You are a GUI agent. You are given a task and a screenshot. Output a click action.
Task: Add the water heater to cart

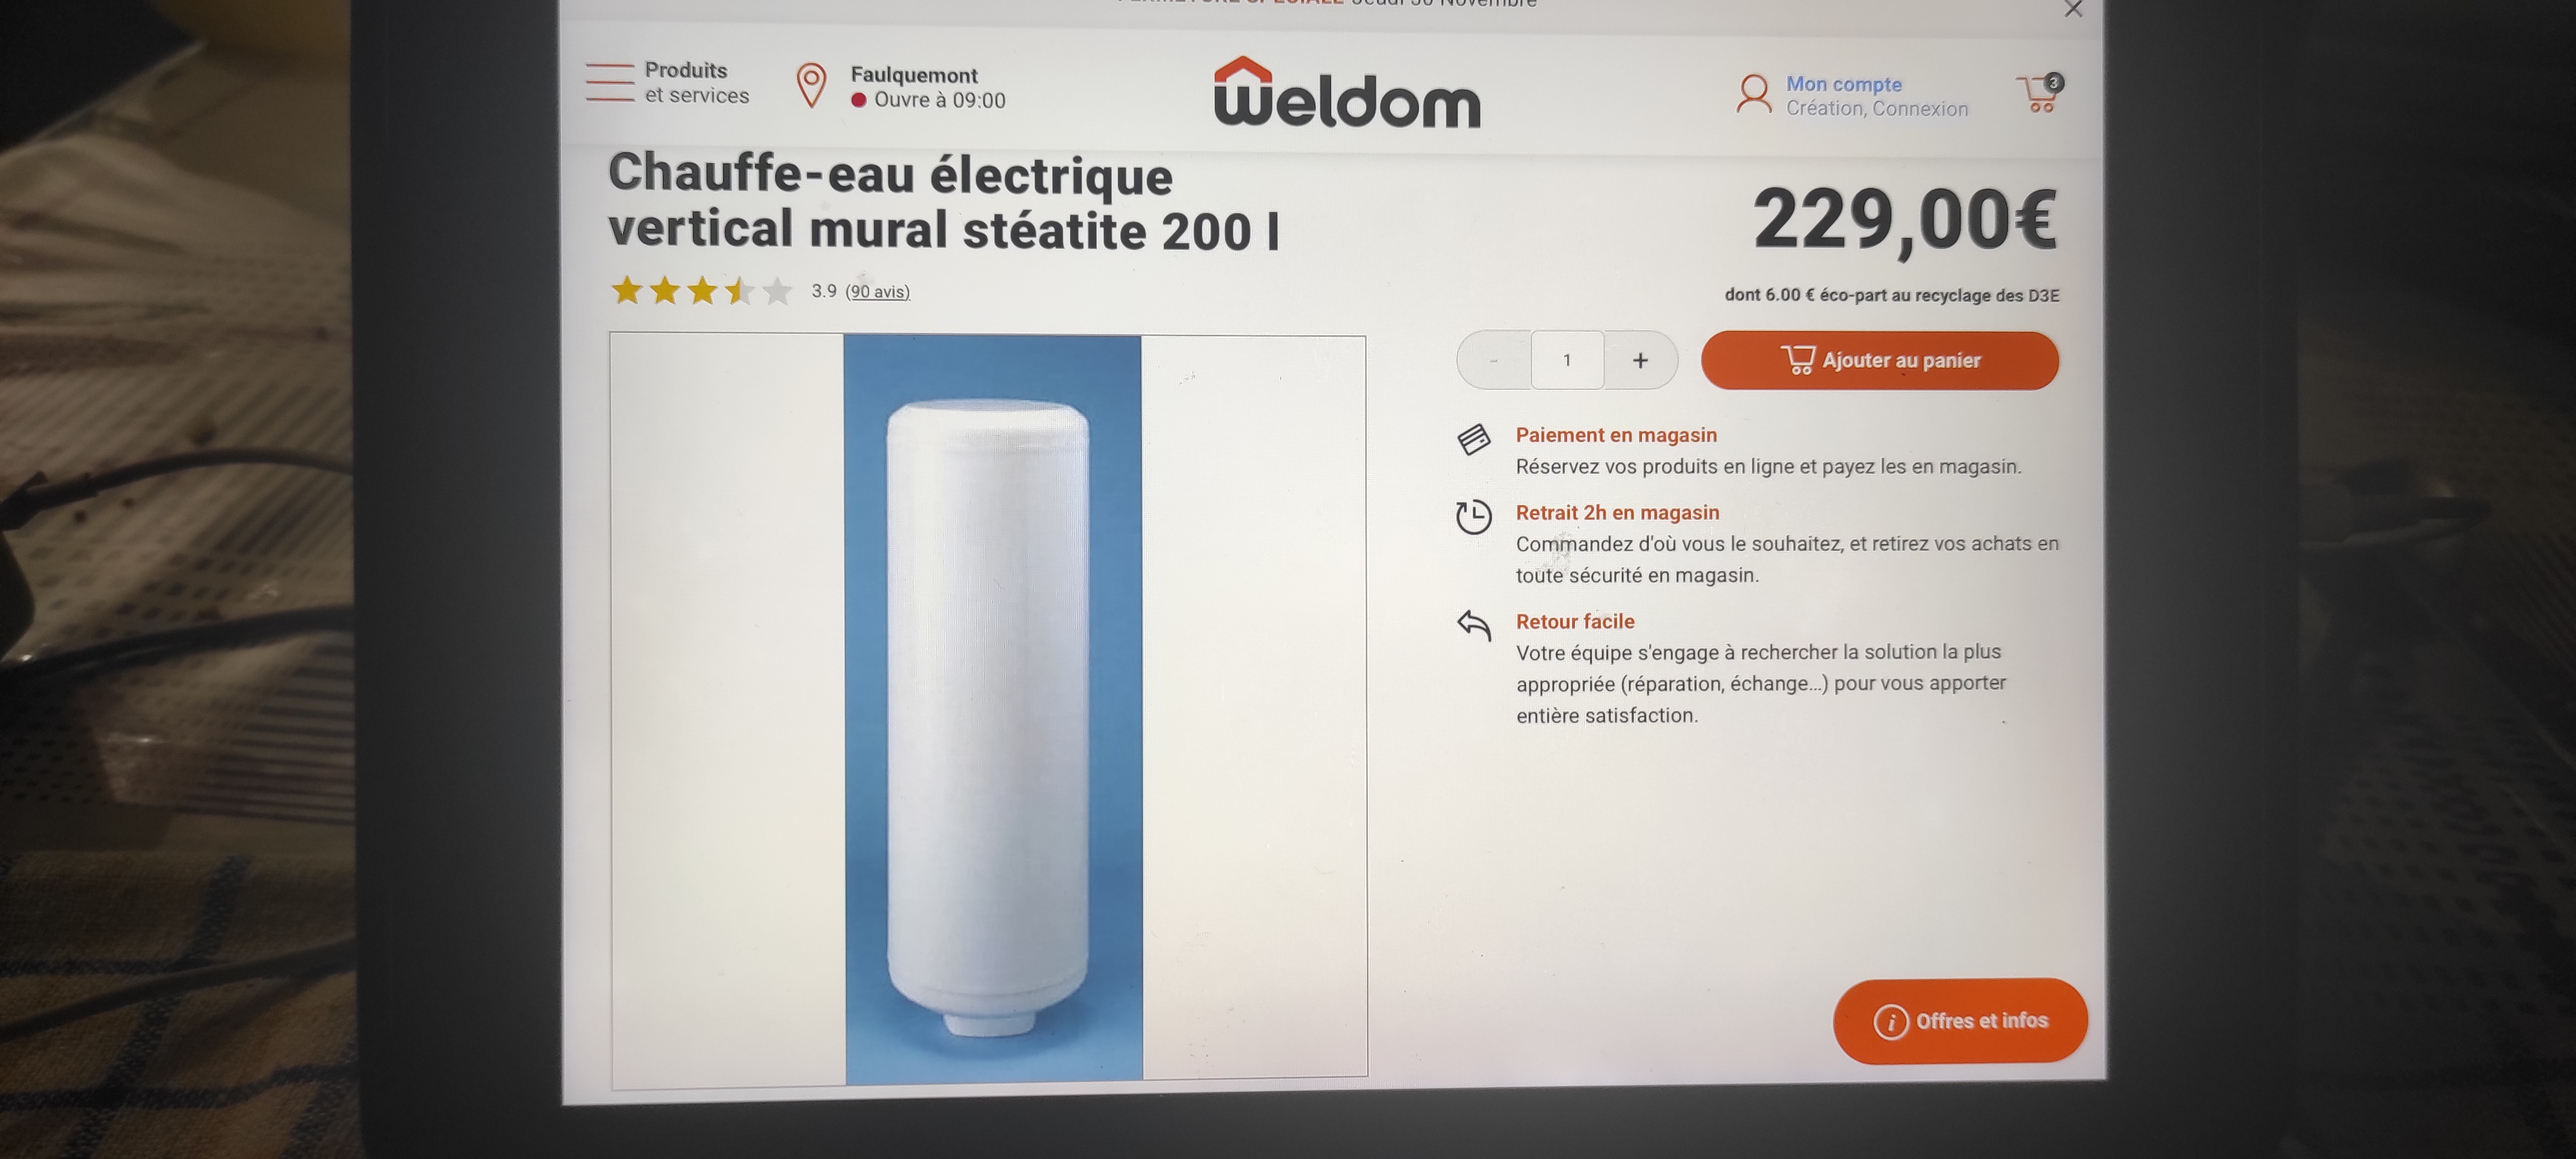point(1879,360)
